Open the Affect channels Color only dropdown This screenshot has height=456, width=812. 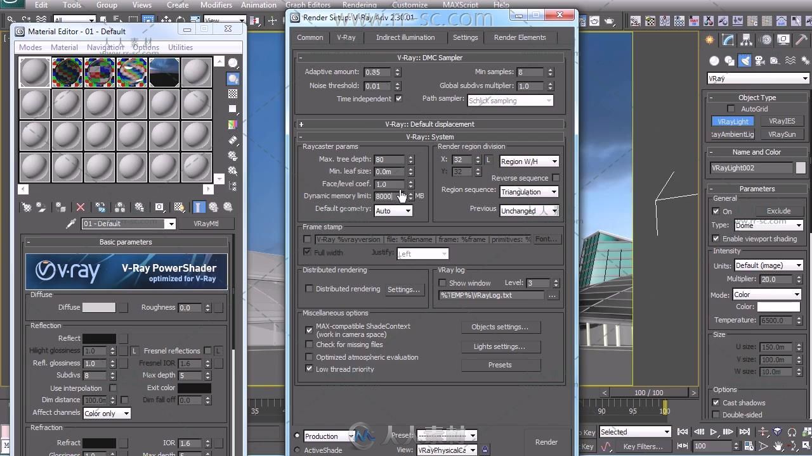click(107, 414)
